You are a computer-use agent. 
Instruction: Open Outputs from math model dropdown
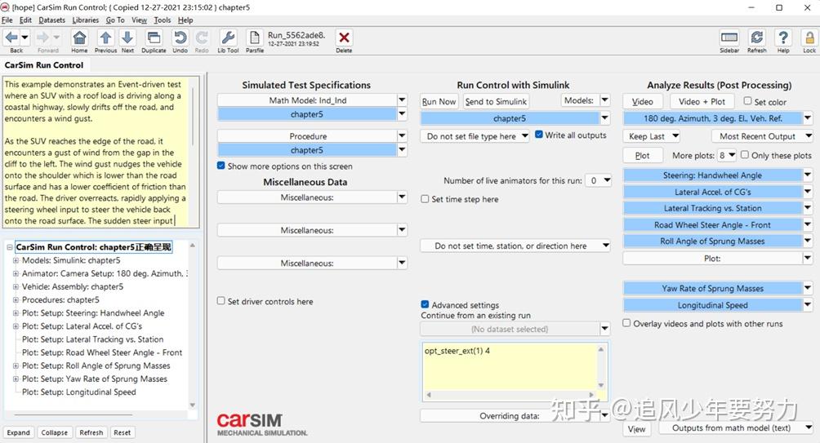click(x=736, y=427)
